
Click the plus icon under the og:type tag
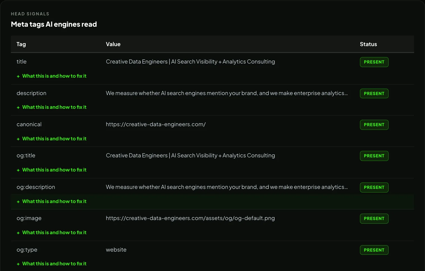[x=18, y=264]
